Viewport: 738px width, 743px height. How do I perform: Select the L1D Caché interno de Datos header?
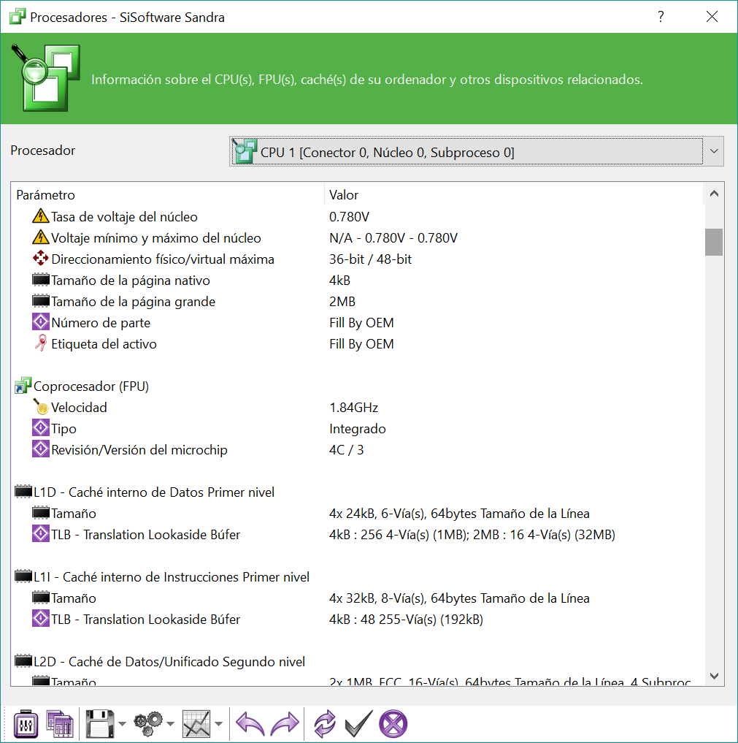358,492
